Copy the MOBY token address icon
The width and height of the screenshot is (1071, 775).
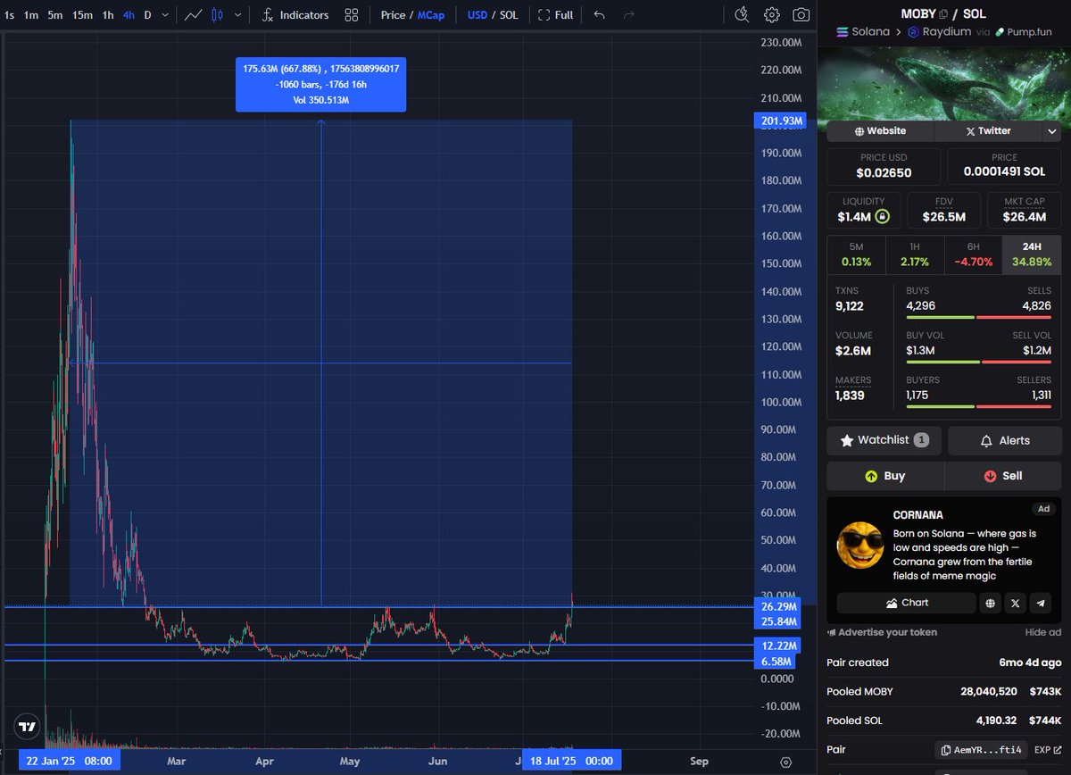tap(942, 14)
